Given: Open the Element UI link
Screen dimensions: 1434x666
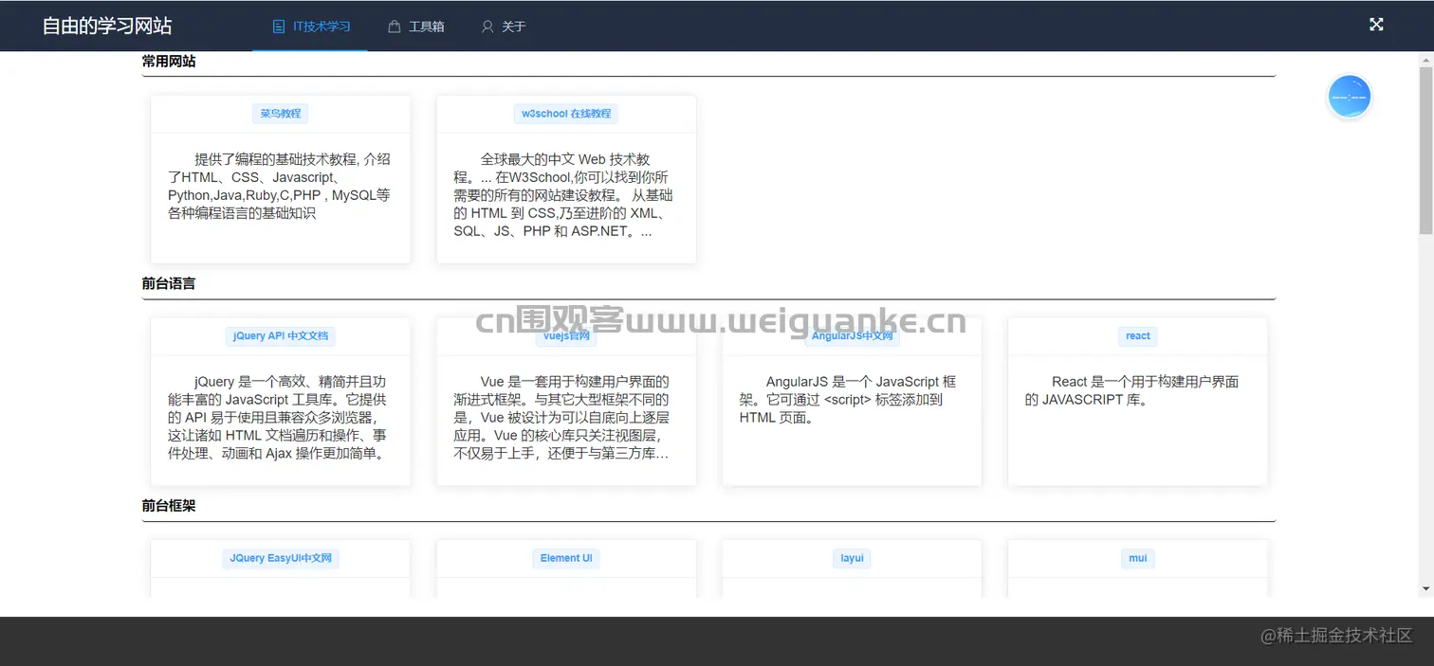Looking at the screenshot, I should click(566, 559).
